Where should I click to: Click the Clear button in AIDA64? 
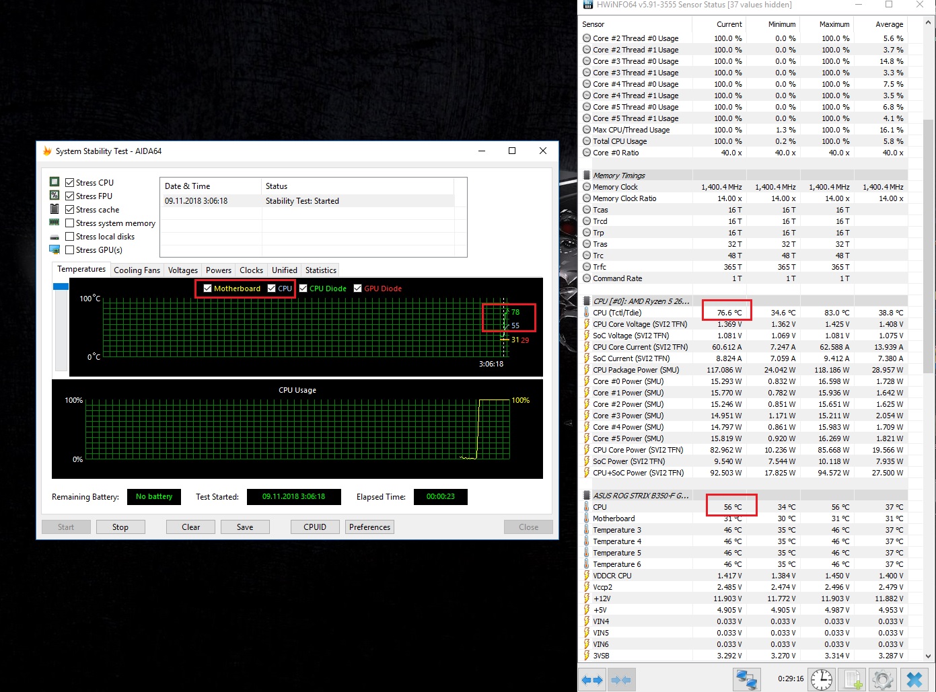pyautogui.click(x=191, y=527)
